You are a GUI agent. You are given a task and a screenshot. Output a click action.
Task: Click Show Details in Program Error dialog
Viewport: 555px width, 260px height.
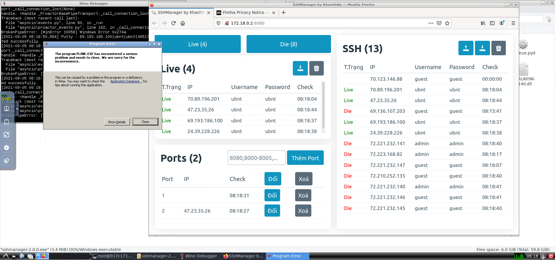pos(117,122)
